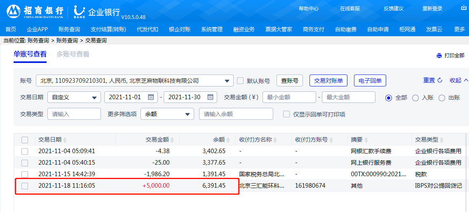The height and width of the screenshot is (212, 469).
Task: Sort by 交易金额 column sort icon
Action: click(x=172, y=140)
